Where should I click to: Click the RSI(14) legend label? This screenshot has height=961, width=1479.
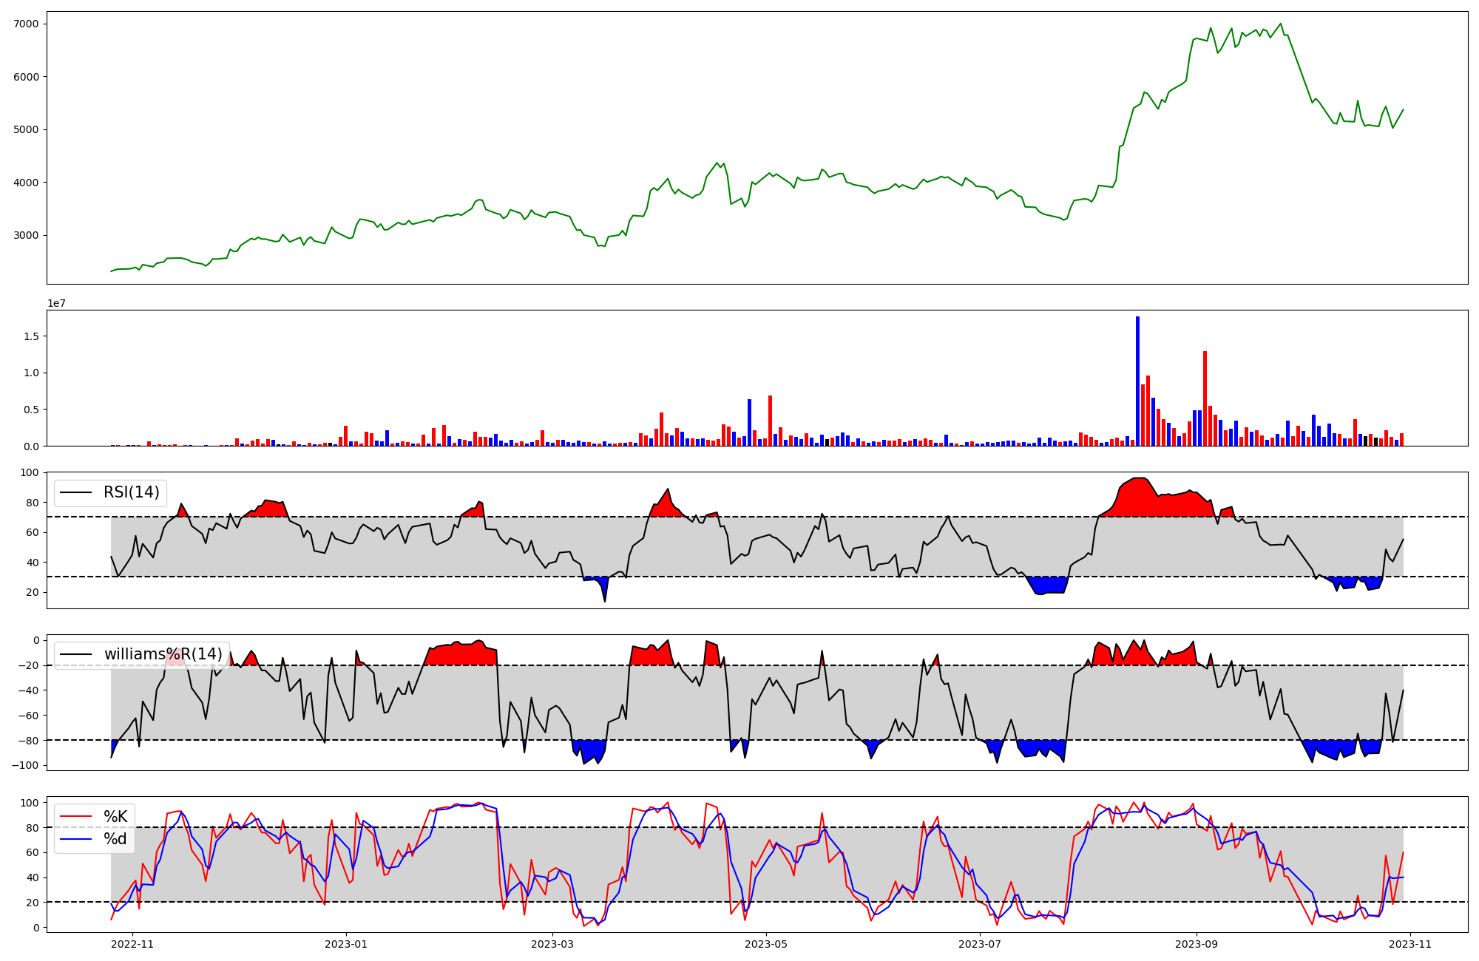point(131,492)
